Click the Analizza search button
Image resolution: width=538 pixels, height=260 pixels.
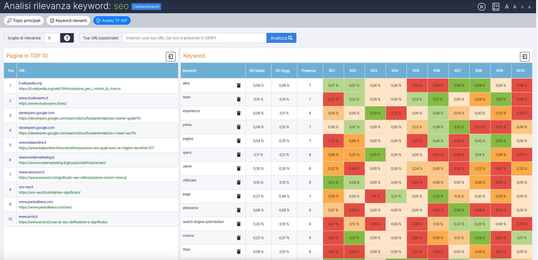point(281,38)
